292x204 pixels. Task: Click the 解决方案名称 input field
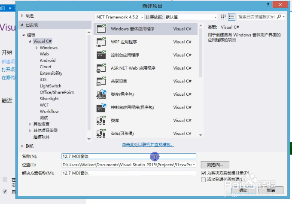coord(129,173)
